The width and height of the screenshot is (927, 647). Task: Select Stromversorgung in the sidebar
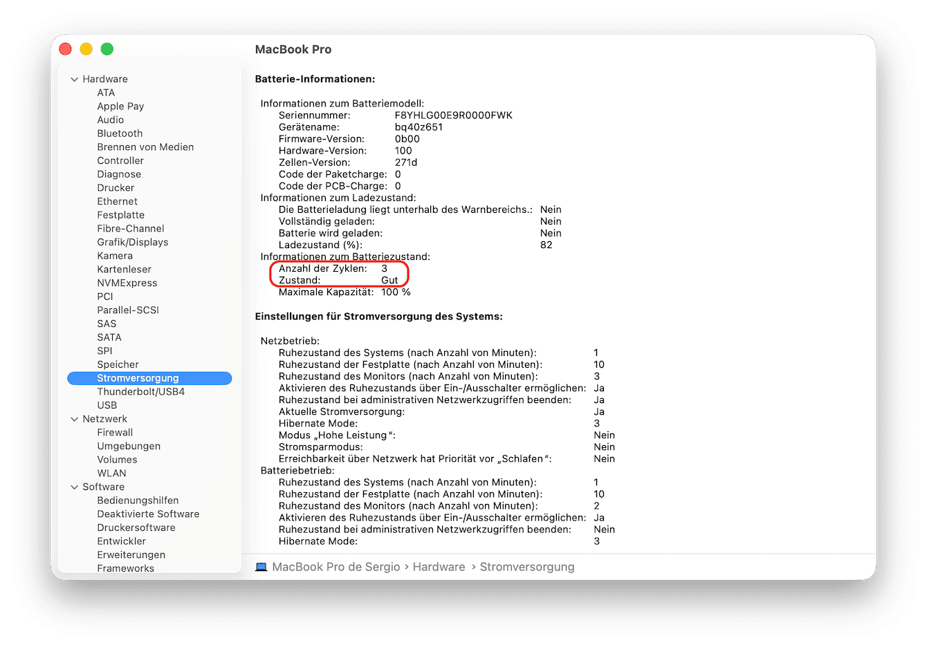[x=138, y=378]
